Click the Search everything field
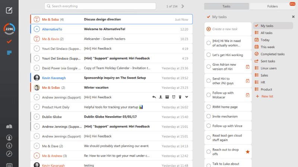Screen dimensions: 298x167 (100, 6)
